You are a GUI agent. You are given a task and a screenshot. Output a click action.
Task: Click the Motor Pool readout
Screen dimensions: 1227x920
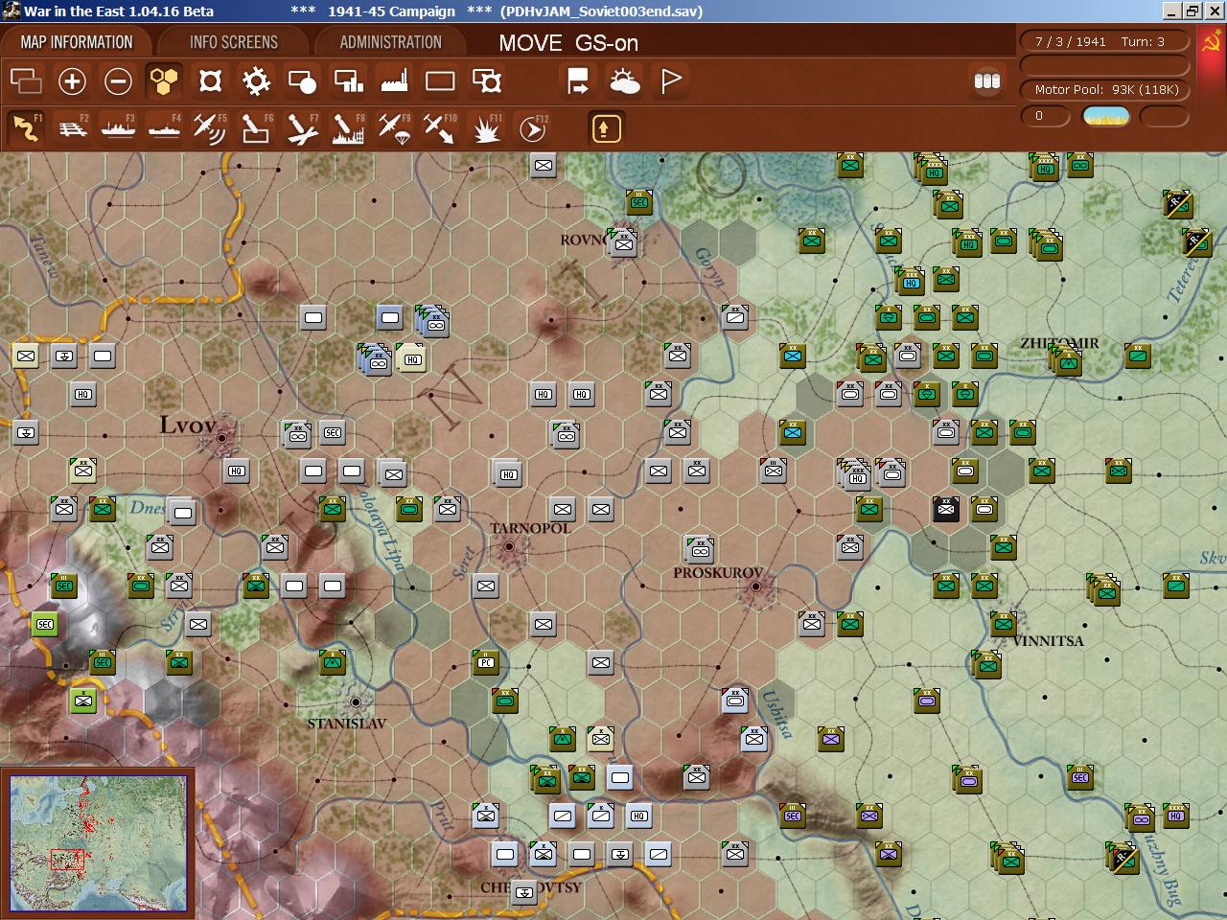tap(1105, 89)
